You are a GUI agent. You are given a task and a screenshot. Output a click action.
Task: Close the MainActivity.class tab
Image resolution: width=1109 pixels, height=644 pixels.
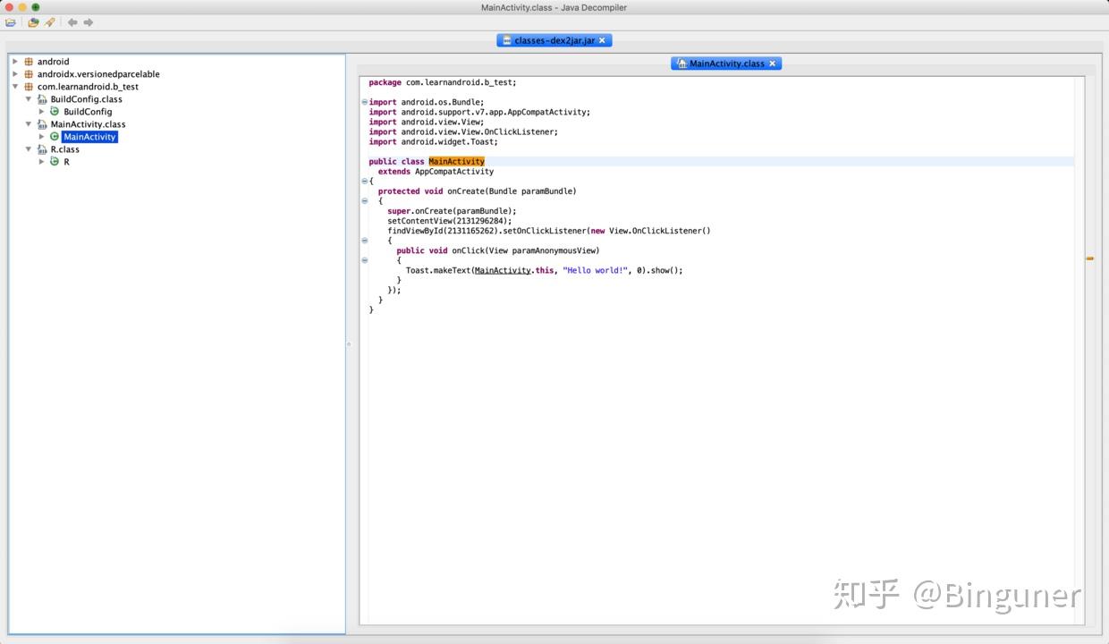[x=773, y=64]
